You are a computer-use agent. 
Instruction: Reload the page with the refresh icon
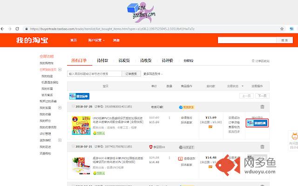17,29
